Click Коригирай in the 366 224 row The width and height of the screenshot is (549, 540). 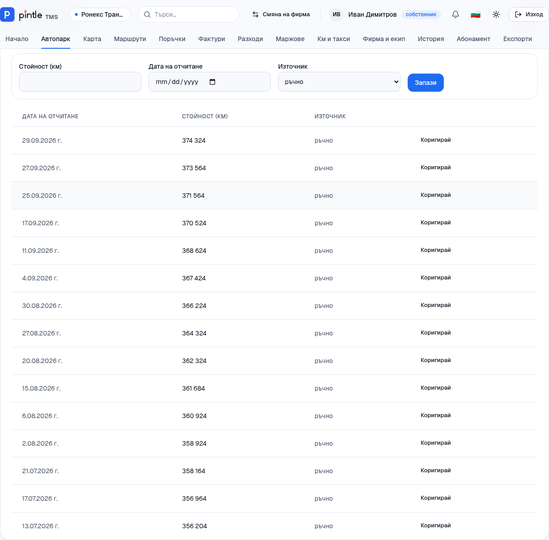click(436, 305)
